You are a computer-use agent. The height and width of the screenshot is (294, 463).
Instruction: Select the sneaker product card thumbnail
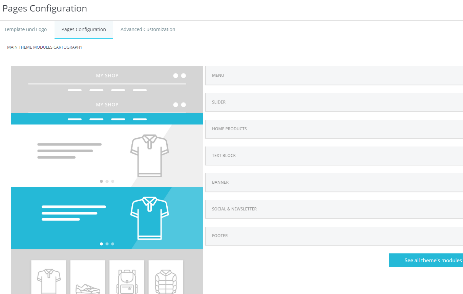click(x=88, y=277)
